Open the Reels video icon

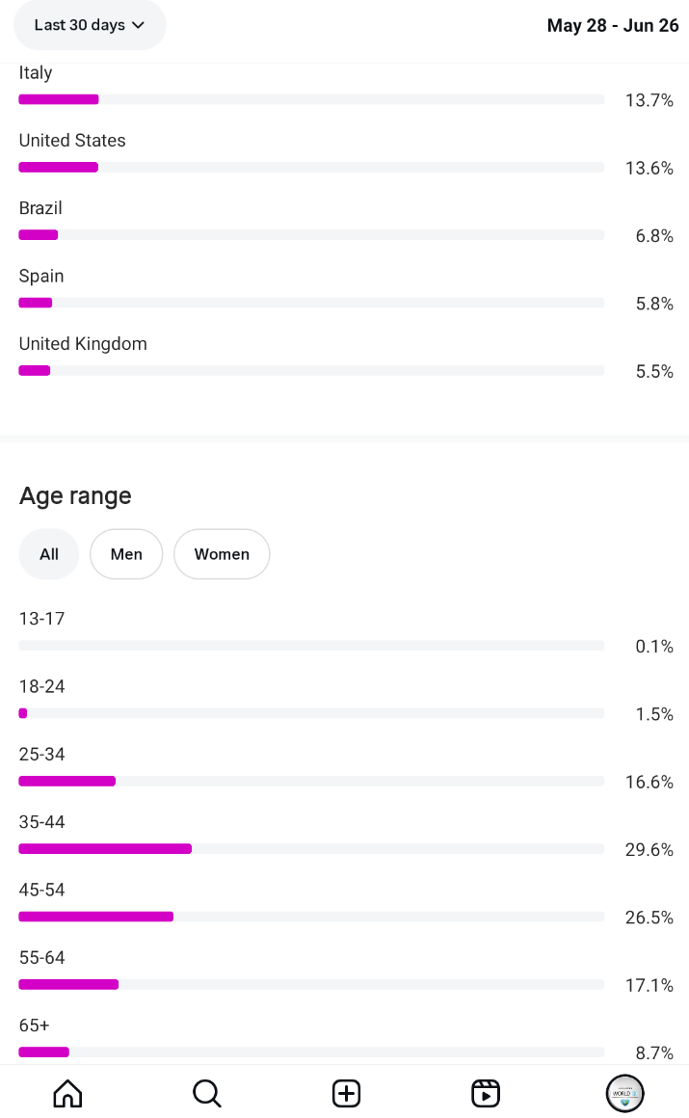click(486, 1093)
